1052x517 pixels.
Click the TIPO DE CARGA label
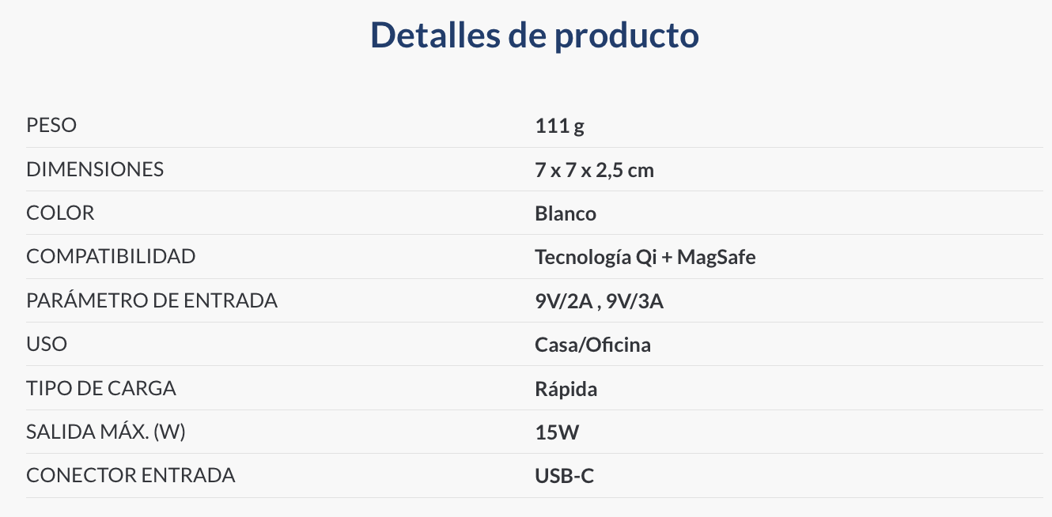tap(101, 389)
